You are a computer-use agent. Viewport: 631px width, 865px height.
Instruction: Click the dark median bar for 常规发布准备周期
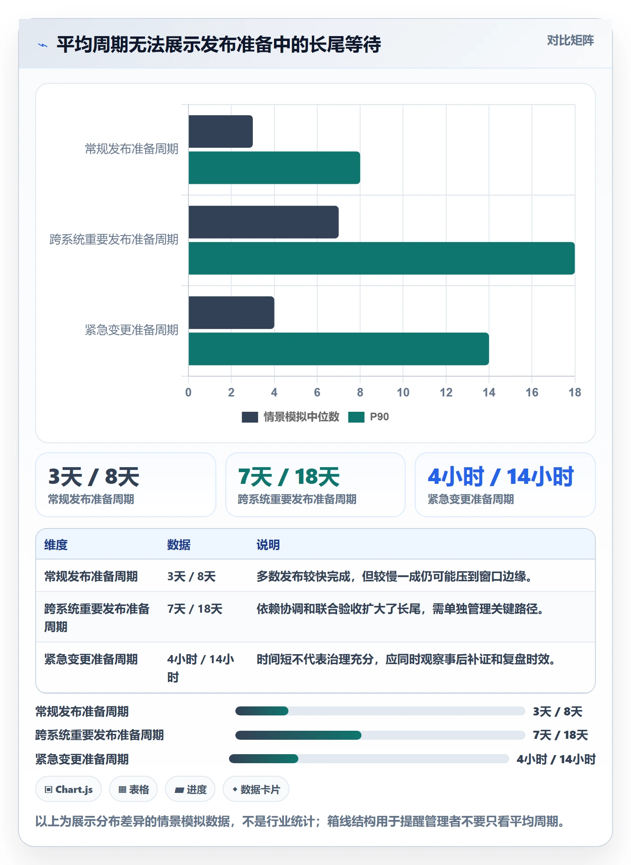pos(220,132)
